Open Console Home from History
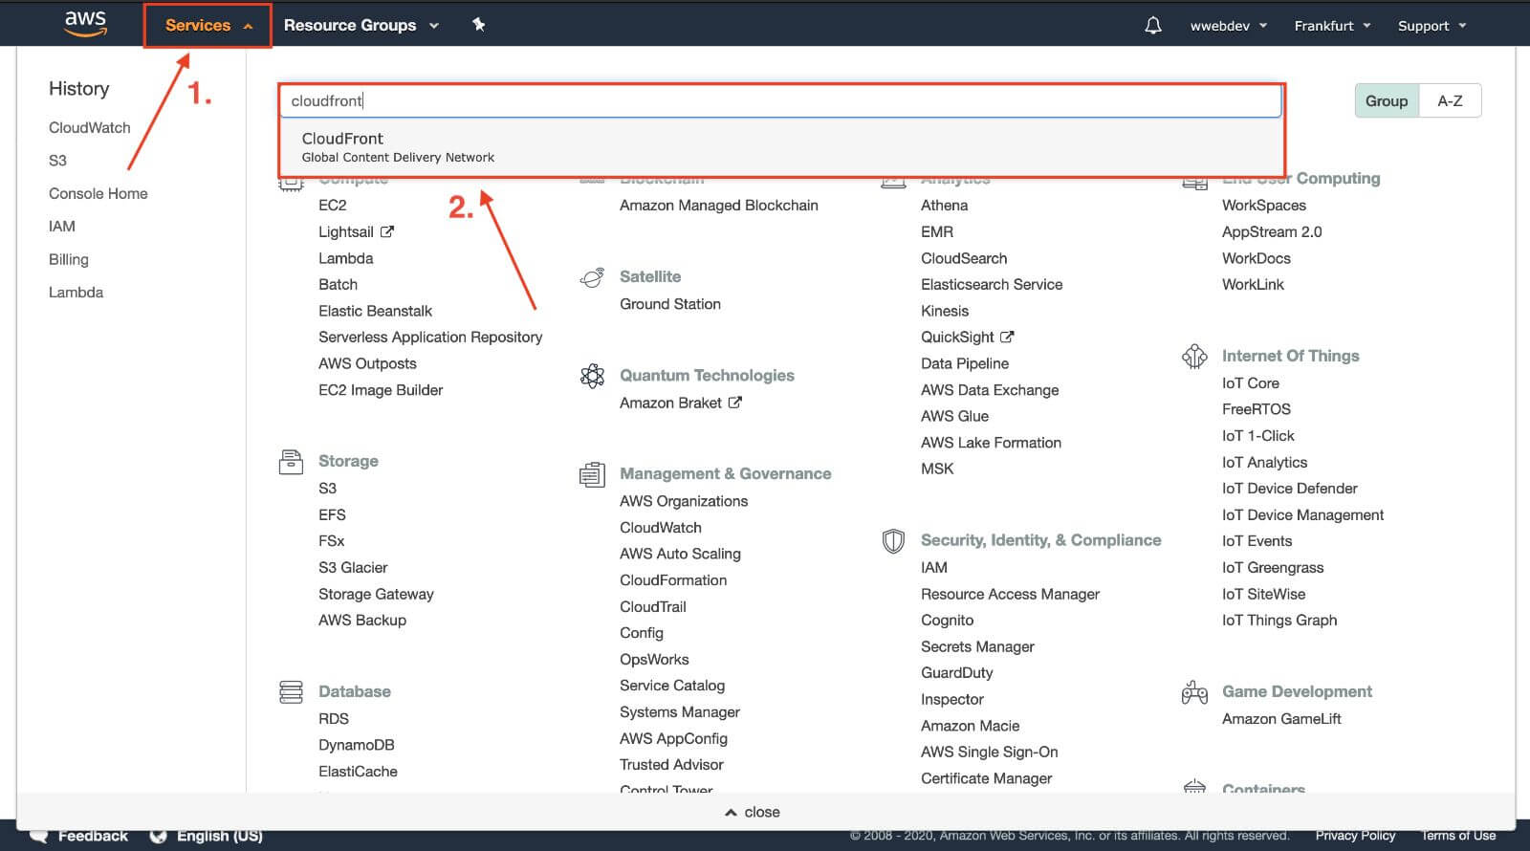1530x851 pixels. pos(98,193)
